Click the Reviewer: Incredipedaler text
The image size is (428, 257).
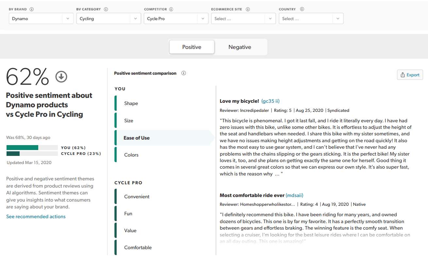pyautogui.click(x=244, y=111)
